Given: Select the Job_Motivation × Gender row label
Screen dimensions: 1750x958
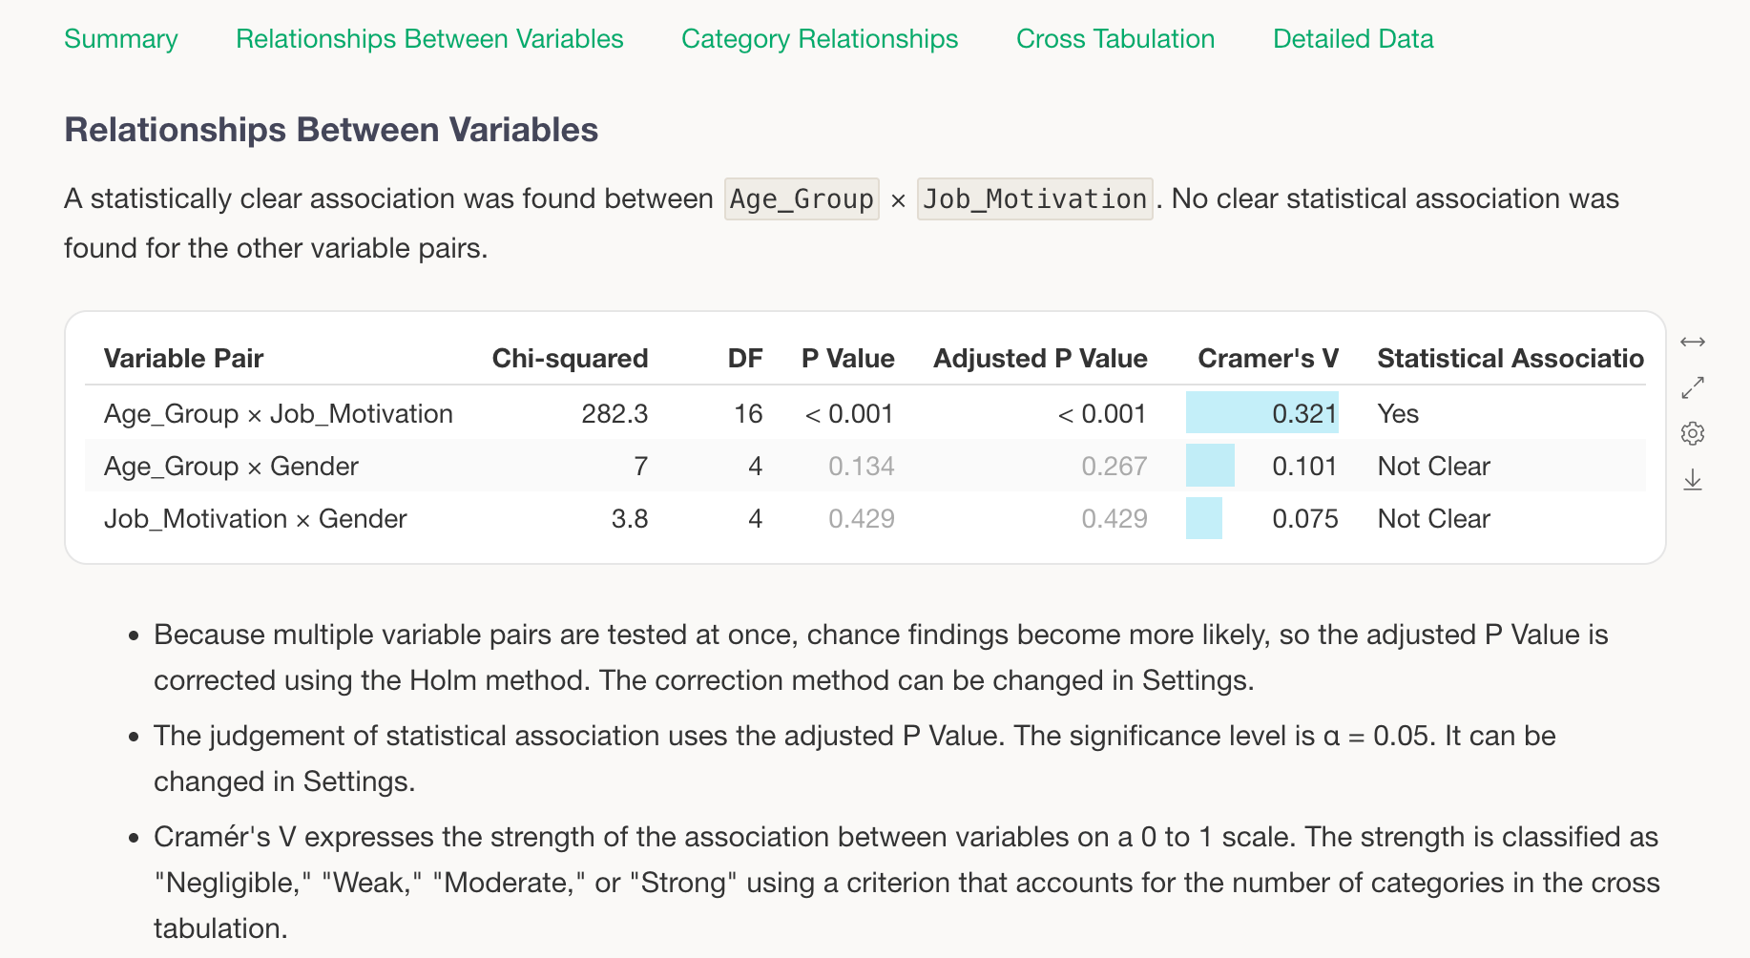Looking at the screenshot, I should pyautogui.click(x=255, y=519).
